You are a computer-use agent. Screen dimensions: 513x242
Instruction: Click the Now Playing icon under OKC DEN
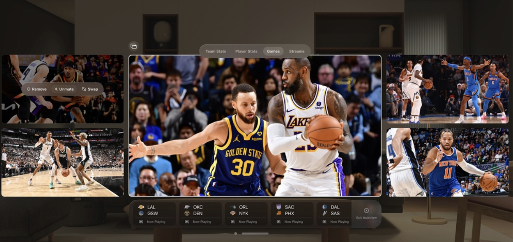click(x=187, y=222)
